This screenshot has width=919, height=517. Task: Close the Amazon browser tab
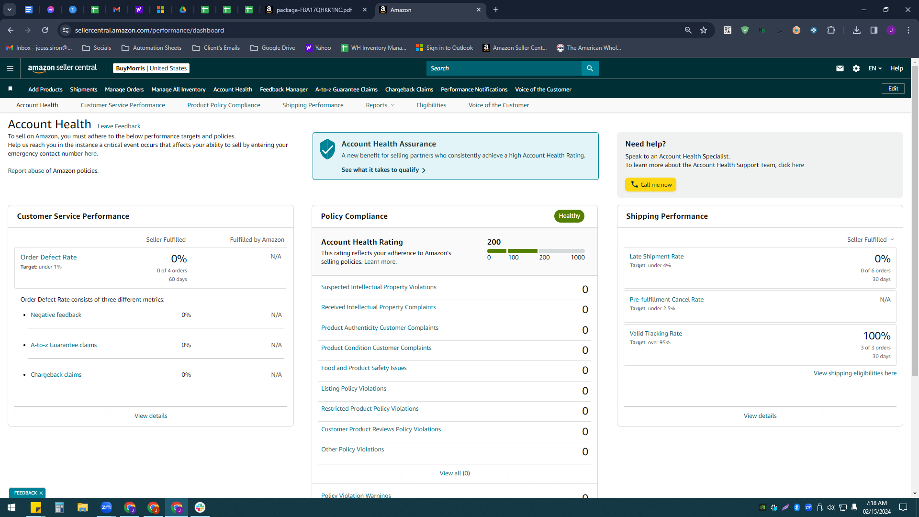click(478, 10)
